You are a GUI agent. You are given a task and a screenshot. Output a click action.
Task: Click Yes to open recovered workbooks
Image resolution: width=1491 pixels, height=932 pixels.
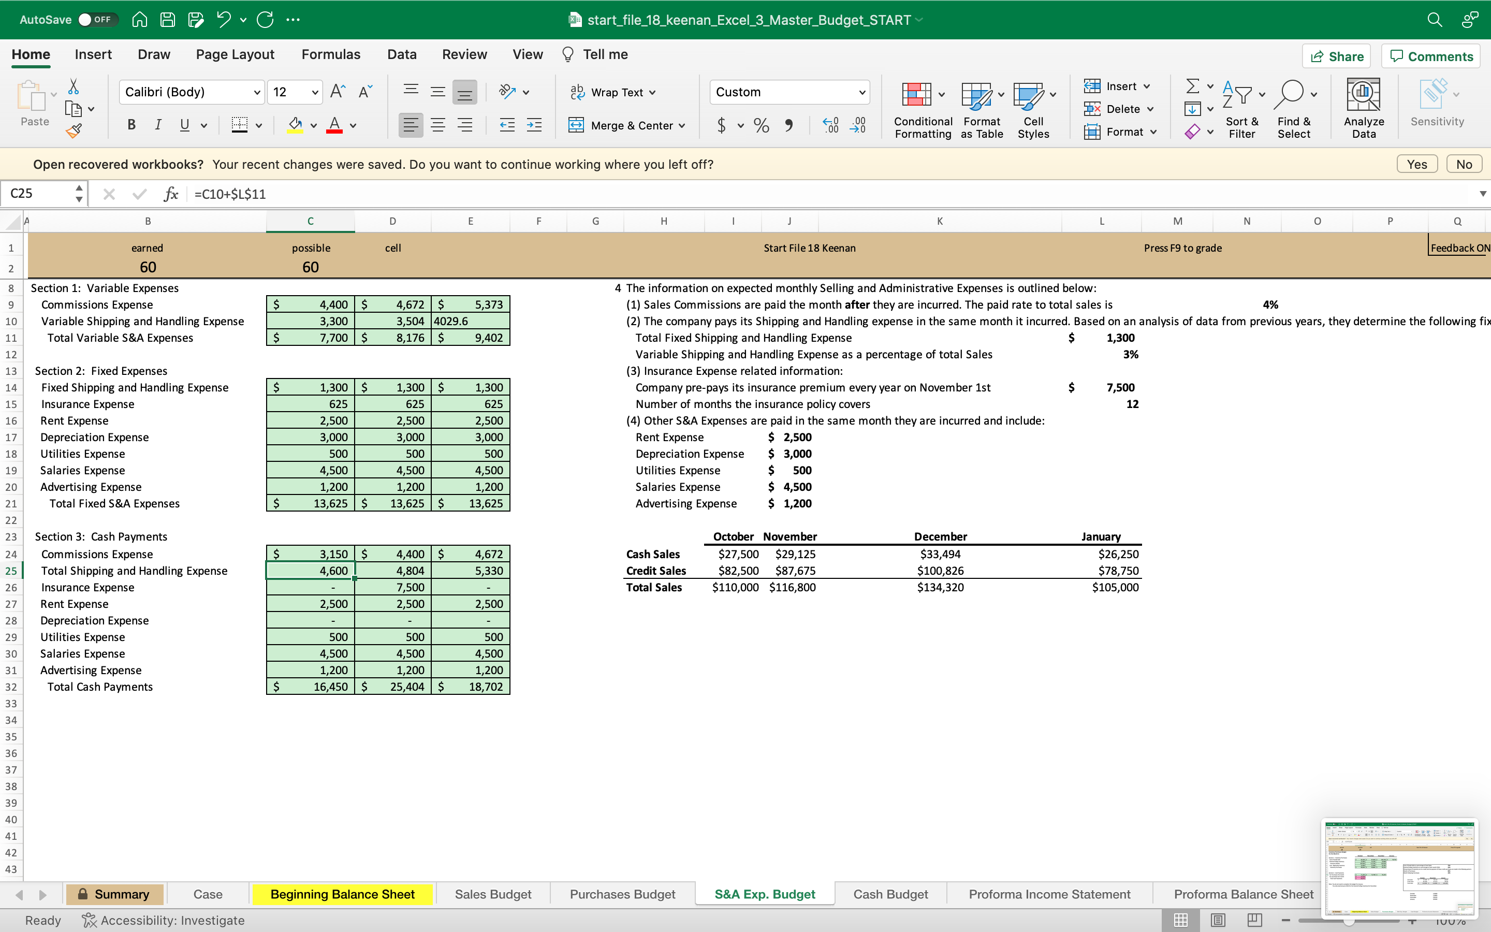(1416, 165)
